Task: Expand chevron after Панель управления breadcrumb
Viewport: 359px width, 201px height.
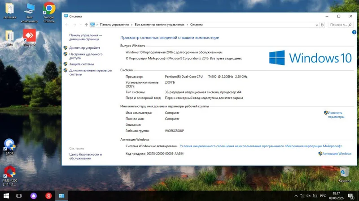Action: [x=131, y=25]
